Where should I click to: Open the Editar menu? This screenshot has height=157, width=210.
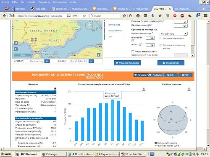click(15, 2)
